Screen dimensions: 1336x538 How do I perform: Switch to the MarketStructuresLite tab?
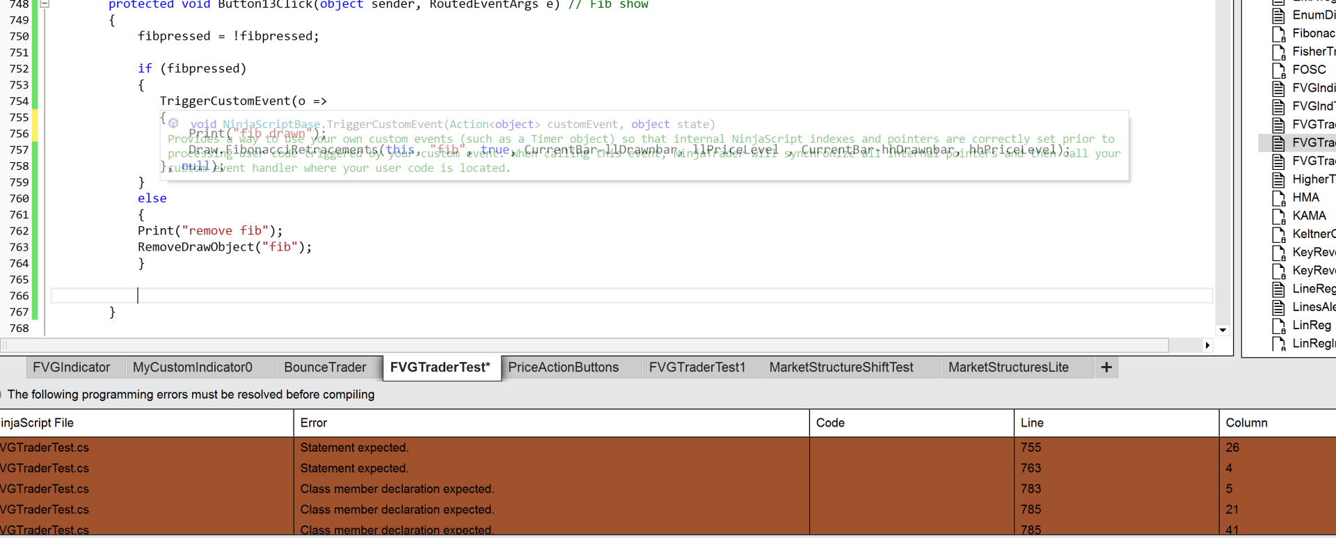pos(1008,367)
